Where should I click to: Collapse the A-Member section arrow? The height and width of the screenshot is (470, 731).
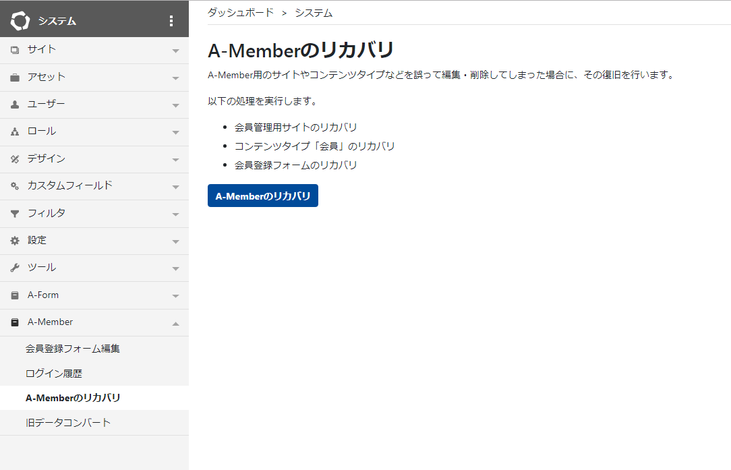tap(175, 323)
